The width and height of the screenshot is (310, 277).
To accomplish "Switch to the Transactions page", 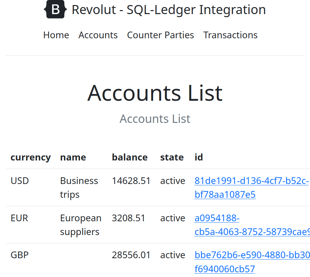I will 230,35.
